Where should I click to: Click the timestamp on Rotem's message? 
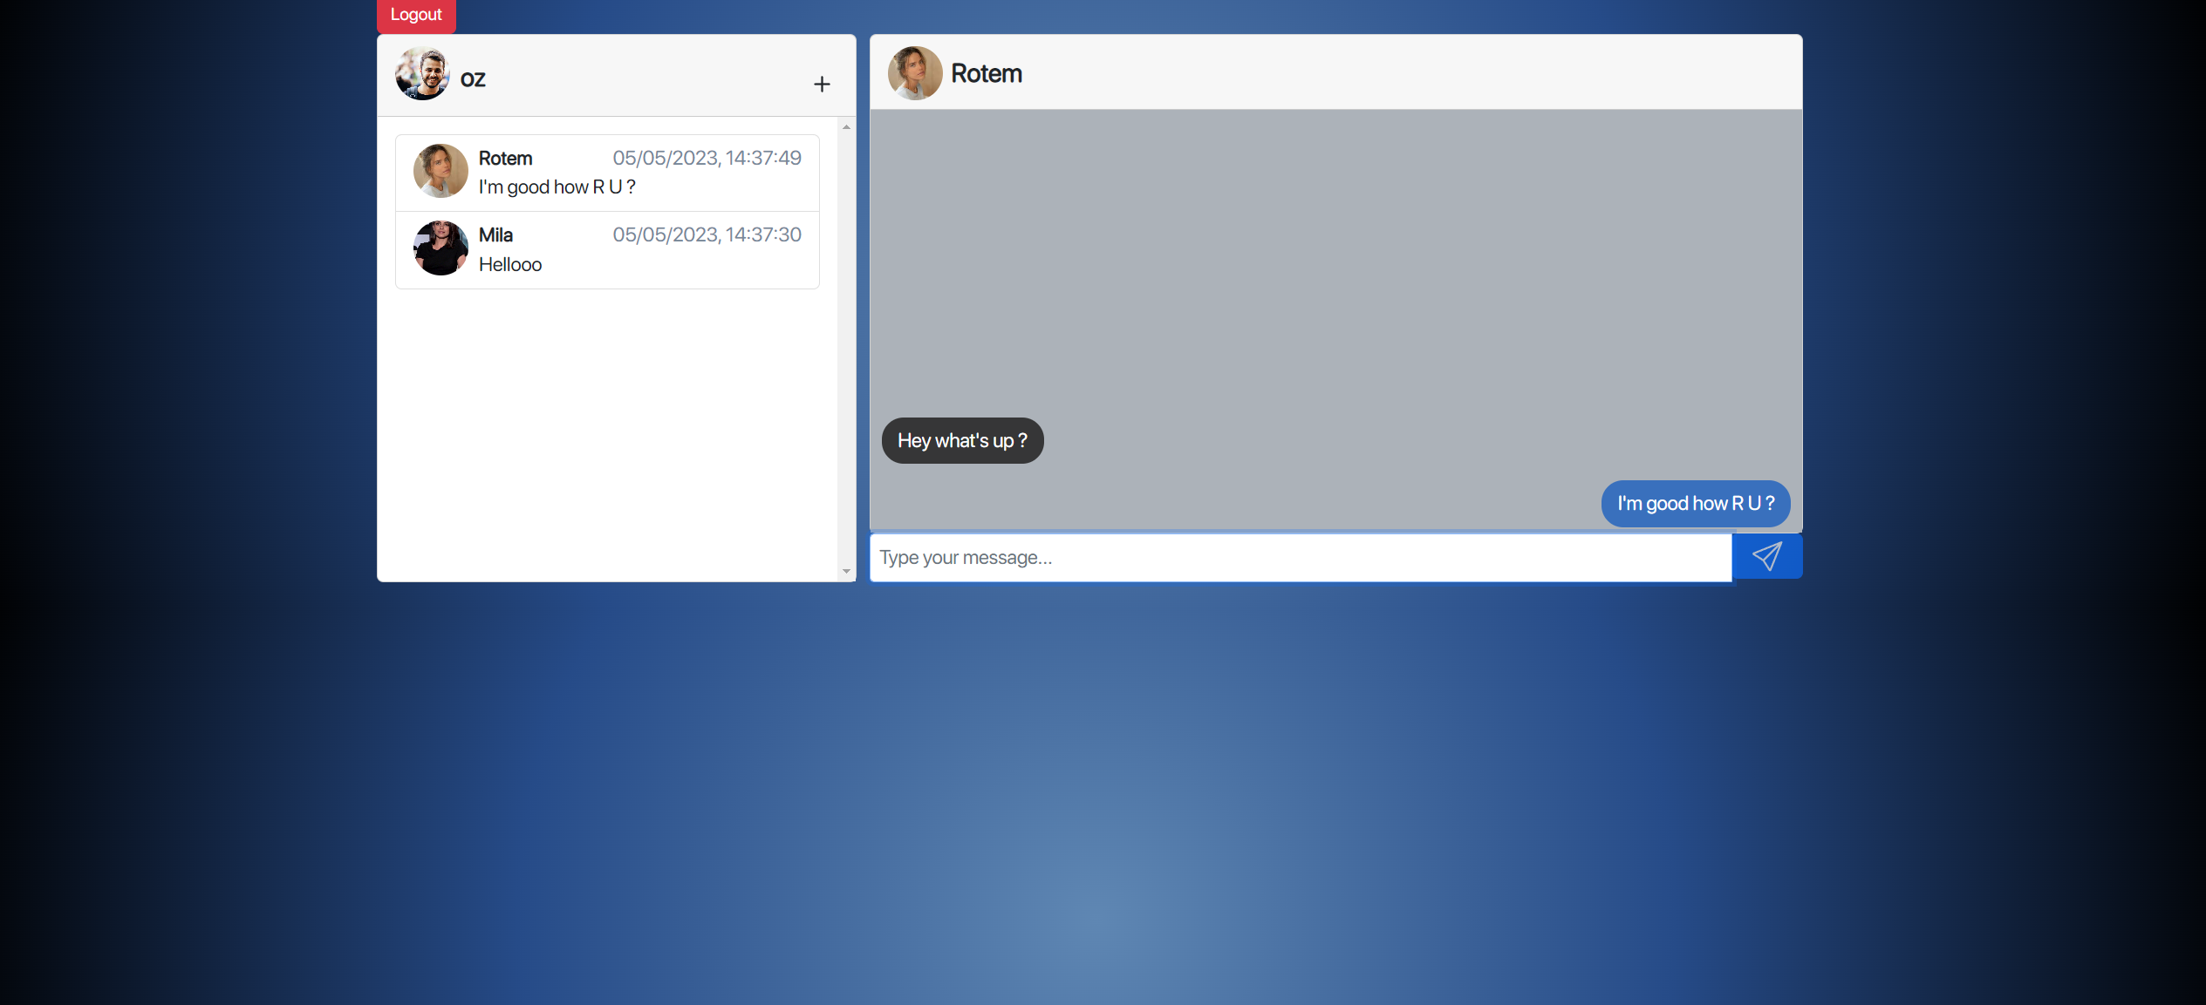click(707, 158)
